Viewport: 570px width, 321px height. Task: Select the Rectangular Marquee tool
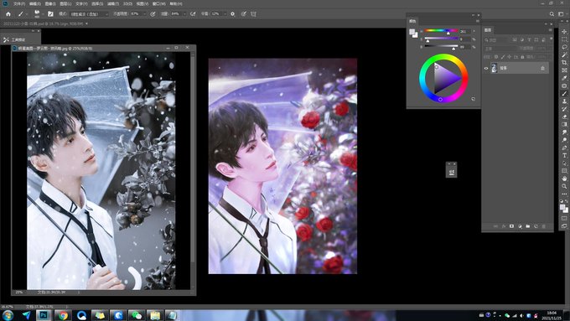[564, 39]
